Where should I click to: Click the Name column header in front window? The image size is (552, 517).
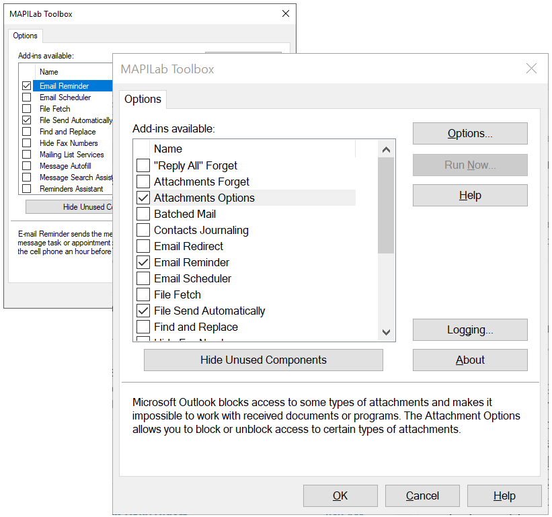[x=253, y=149]
